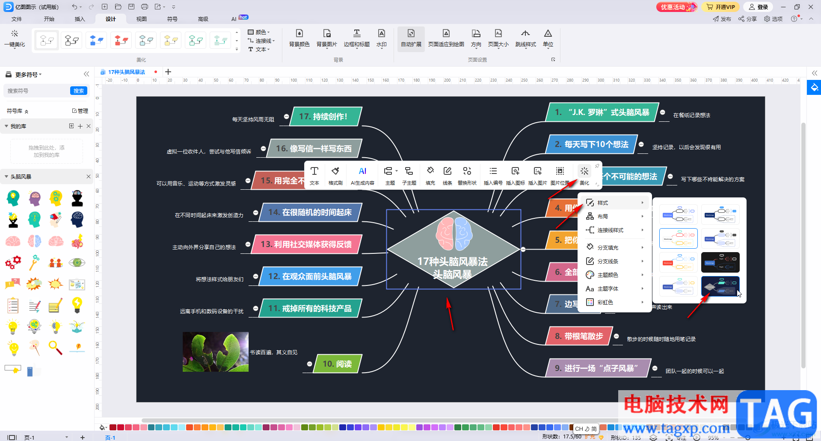Select the 17种头脑风暴法 document tab
Image resolution: width=821 pixels, height=441 pixels.
(x=127, y=72)
